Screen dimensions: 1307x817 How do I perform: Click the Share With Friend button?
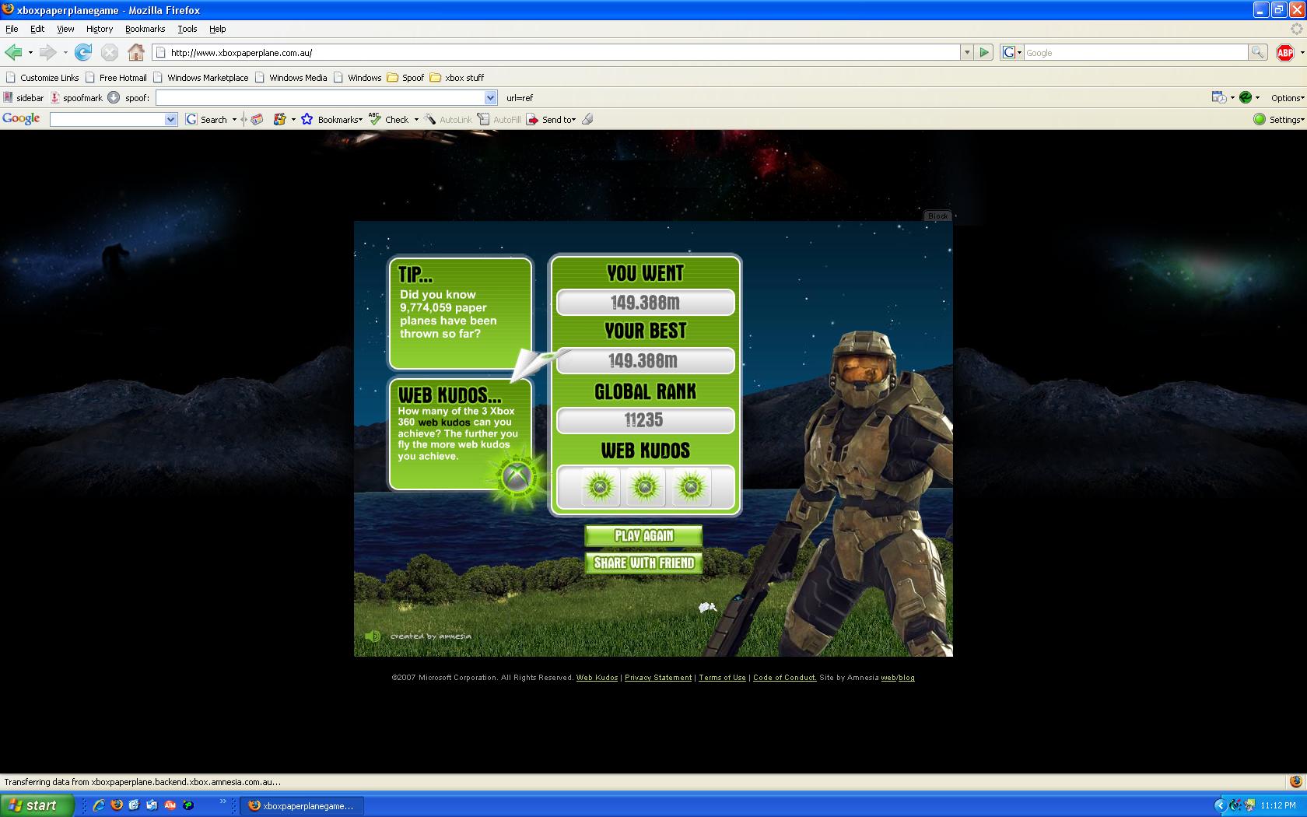(643, 563)
